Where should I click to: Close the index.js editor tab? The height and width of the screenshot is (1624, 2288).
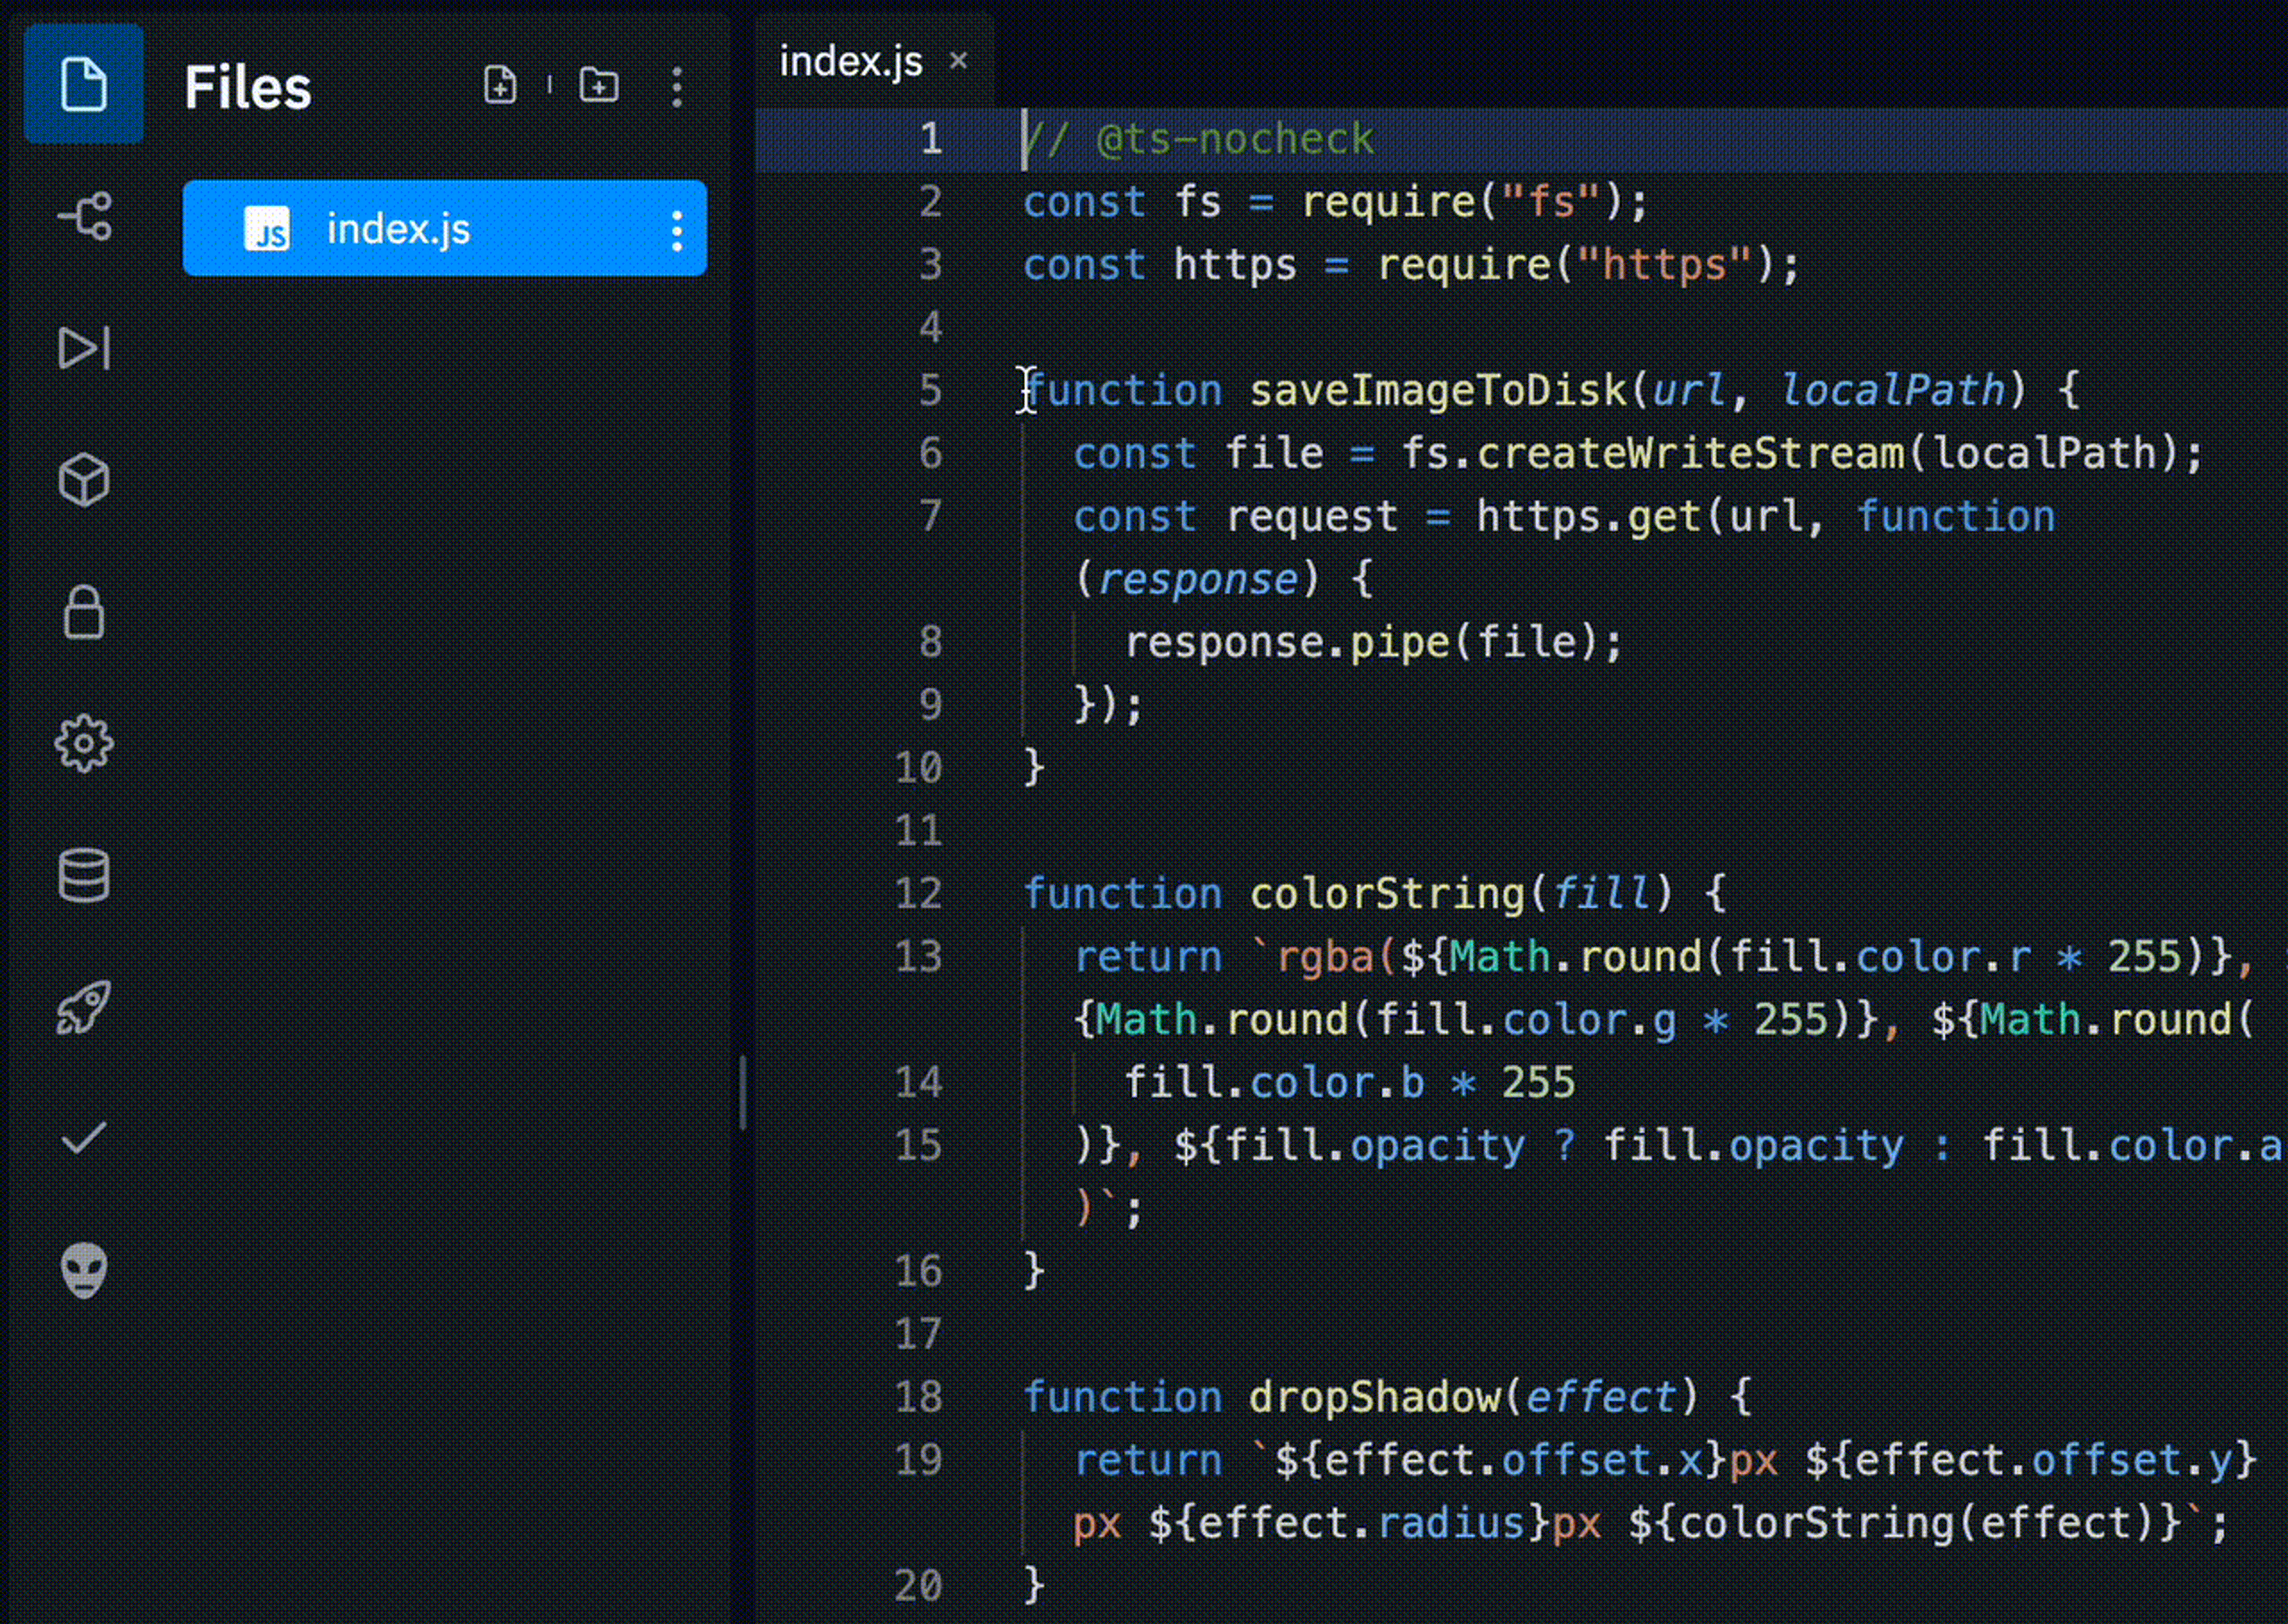click(959, 61)
